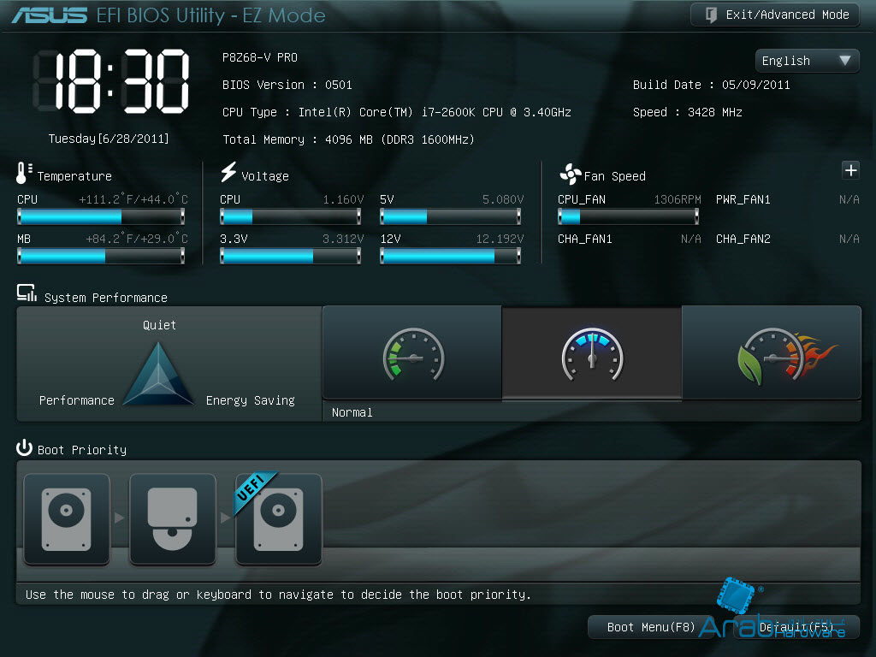Click the CPU voltage bar
The height and width of the screenshot is (657, 876).
291,216
